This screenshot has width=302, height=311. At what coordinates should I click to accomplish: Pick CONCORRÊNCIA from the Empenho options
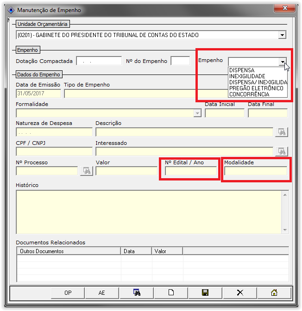point(249,94)
